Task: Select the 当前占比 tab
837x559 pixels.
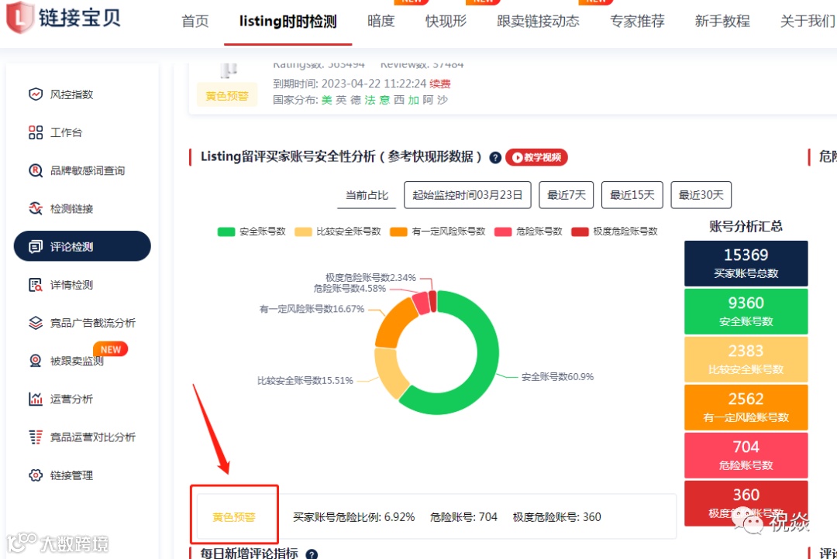Action: (367, 195)
